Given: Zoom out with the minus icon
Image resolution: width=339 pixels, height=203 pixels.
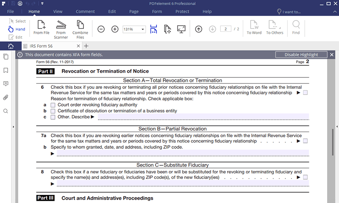Looking at the screenshot, I should pyautogui.click(x=101, y=29).
